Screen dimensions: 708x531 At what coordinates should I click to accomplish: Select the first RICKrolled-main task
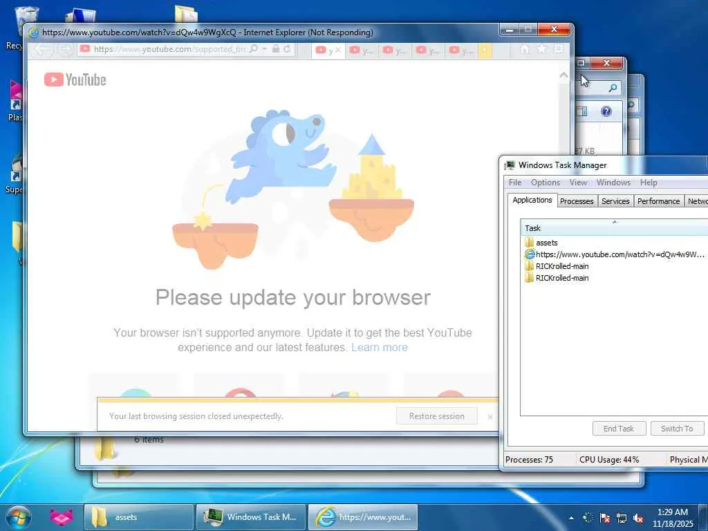pyautogui.click(x=614, y=266)
